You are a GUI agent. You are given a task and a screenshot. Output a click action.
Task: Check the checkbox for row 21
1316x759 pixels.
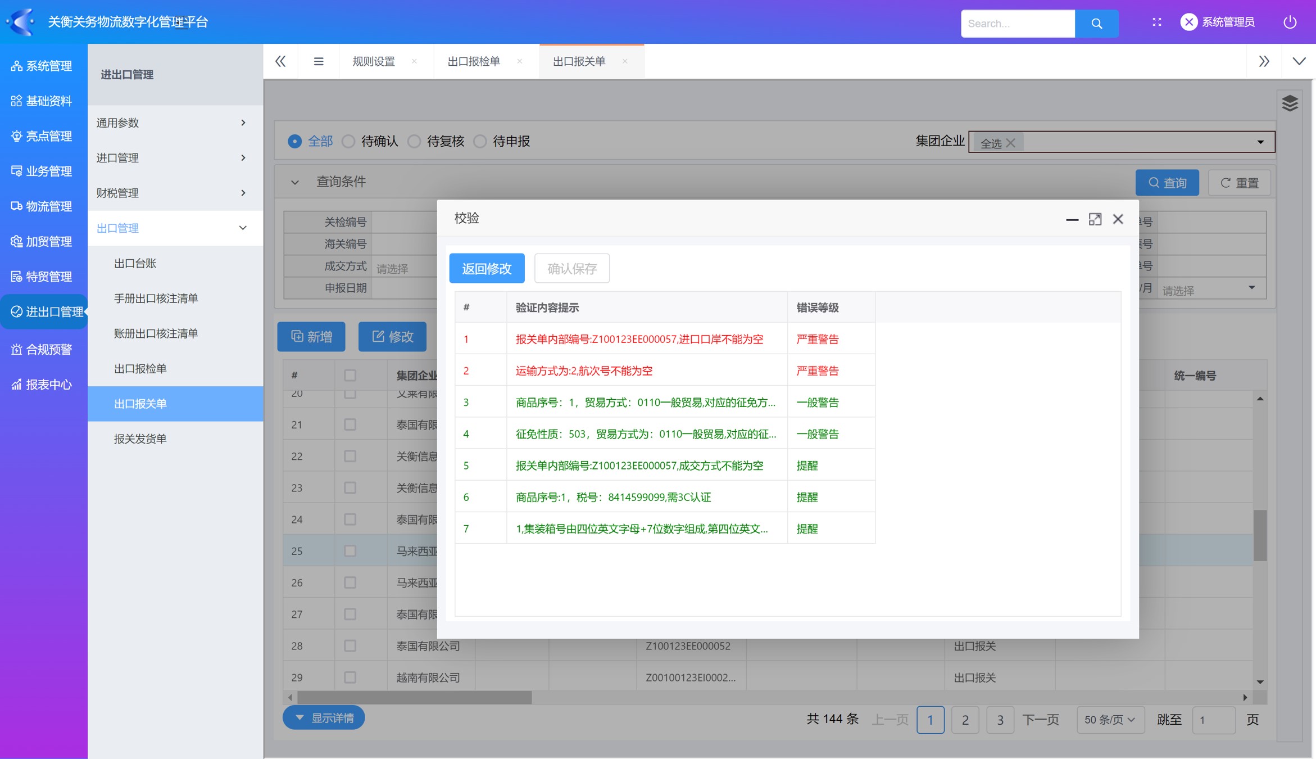pyautogui.click(x=350, y=424)
